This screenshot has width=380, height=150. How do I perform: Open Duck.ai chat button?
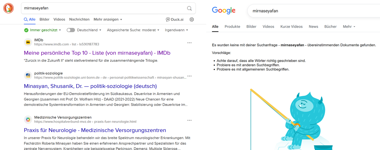175,19
